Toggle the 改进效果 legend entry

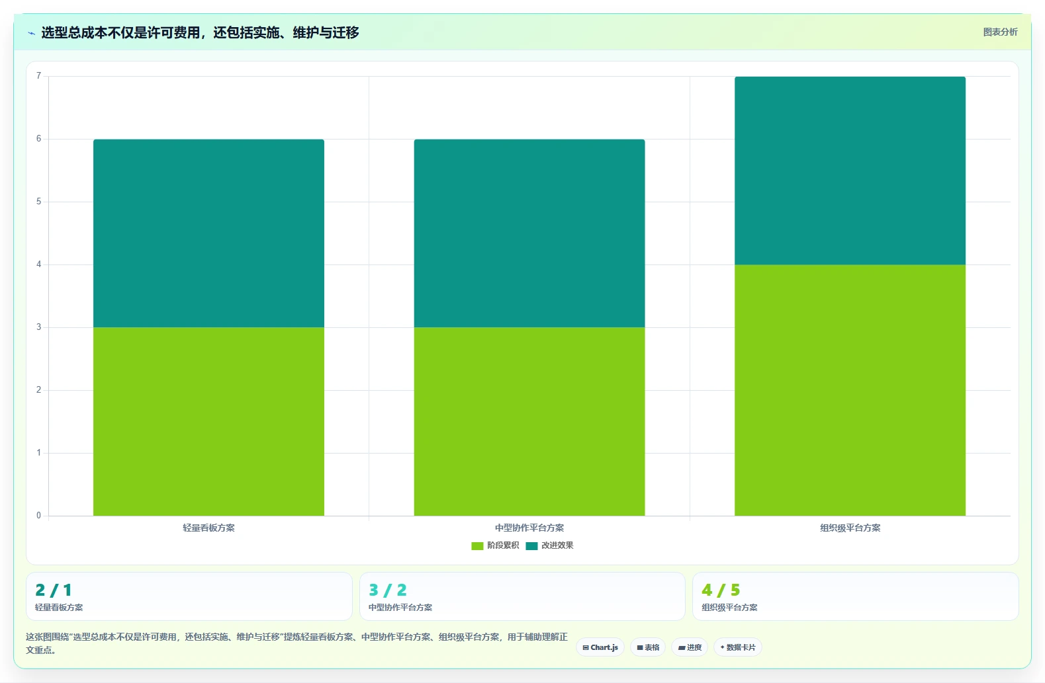(550, 545)
